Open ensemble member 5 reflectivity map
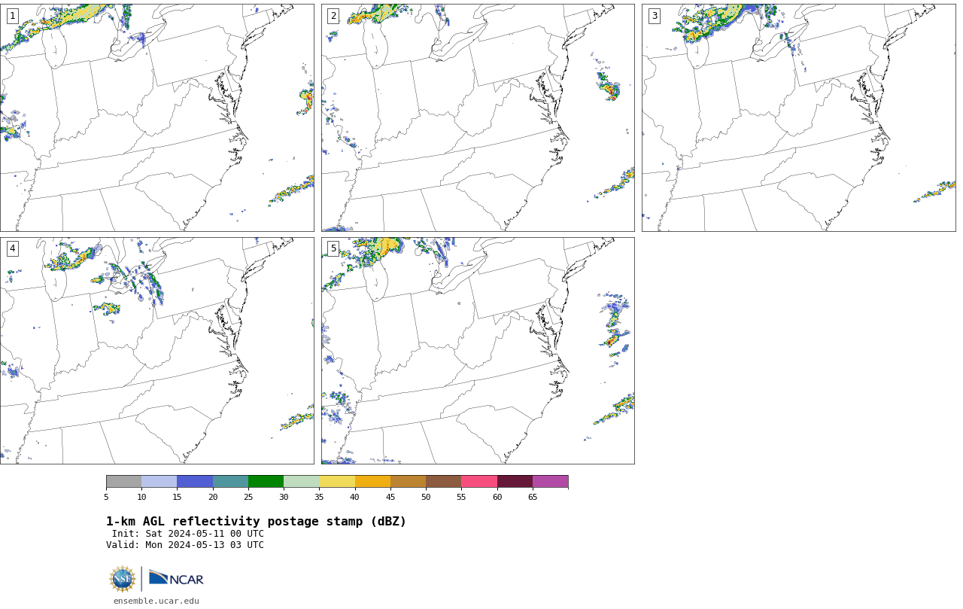 pos(478,351)
